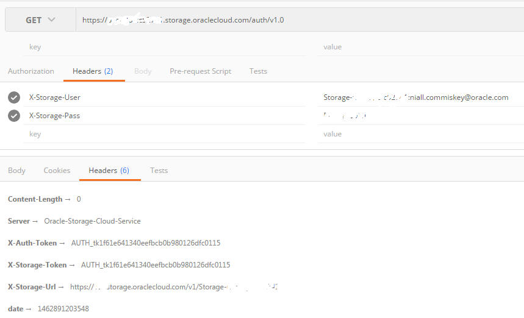Image resolution: width=524 pixels, height=318 pixels.
Task: Click the X-Storage-Url https value
Action: click(174, 287)
